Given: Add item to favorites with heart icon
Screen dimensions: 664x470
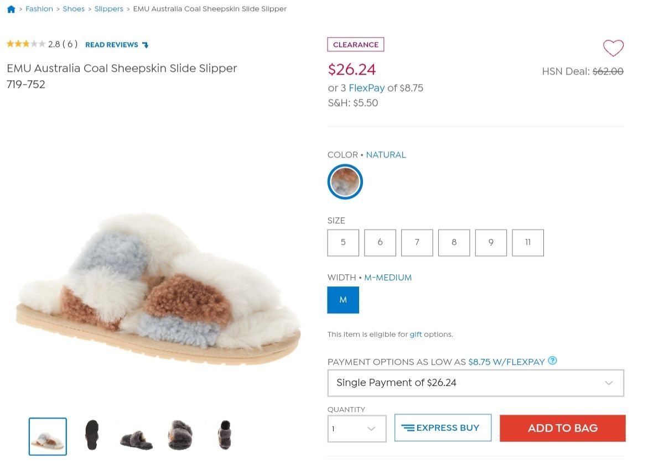Looking at the screenshot, I should point(613,48).
